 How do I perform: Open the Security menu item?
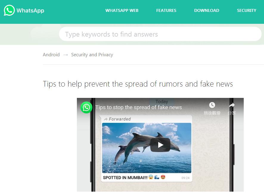[246, 10]
